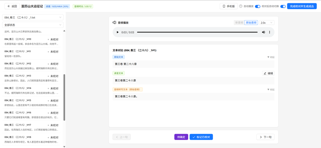The height and width of the screenshot is (148, 321).
Task: Select list item 084_卷三（二十八）_1#13
Action: (31, 78)
